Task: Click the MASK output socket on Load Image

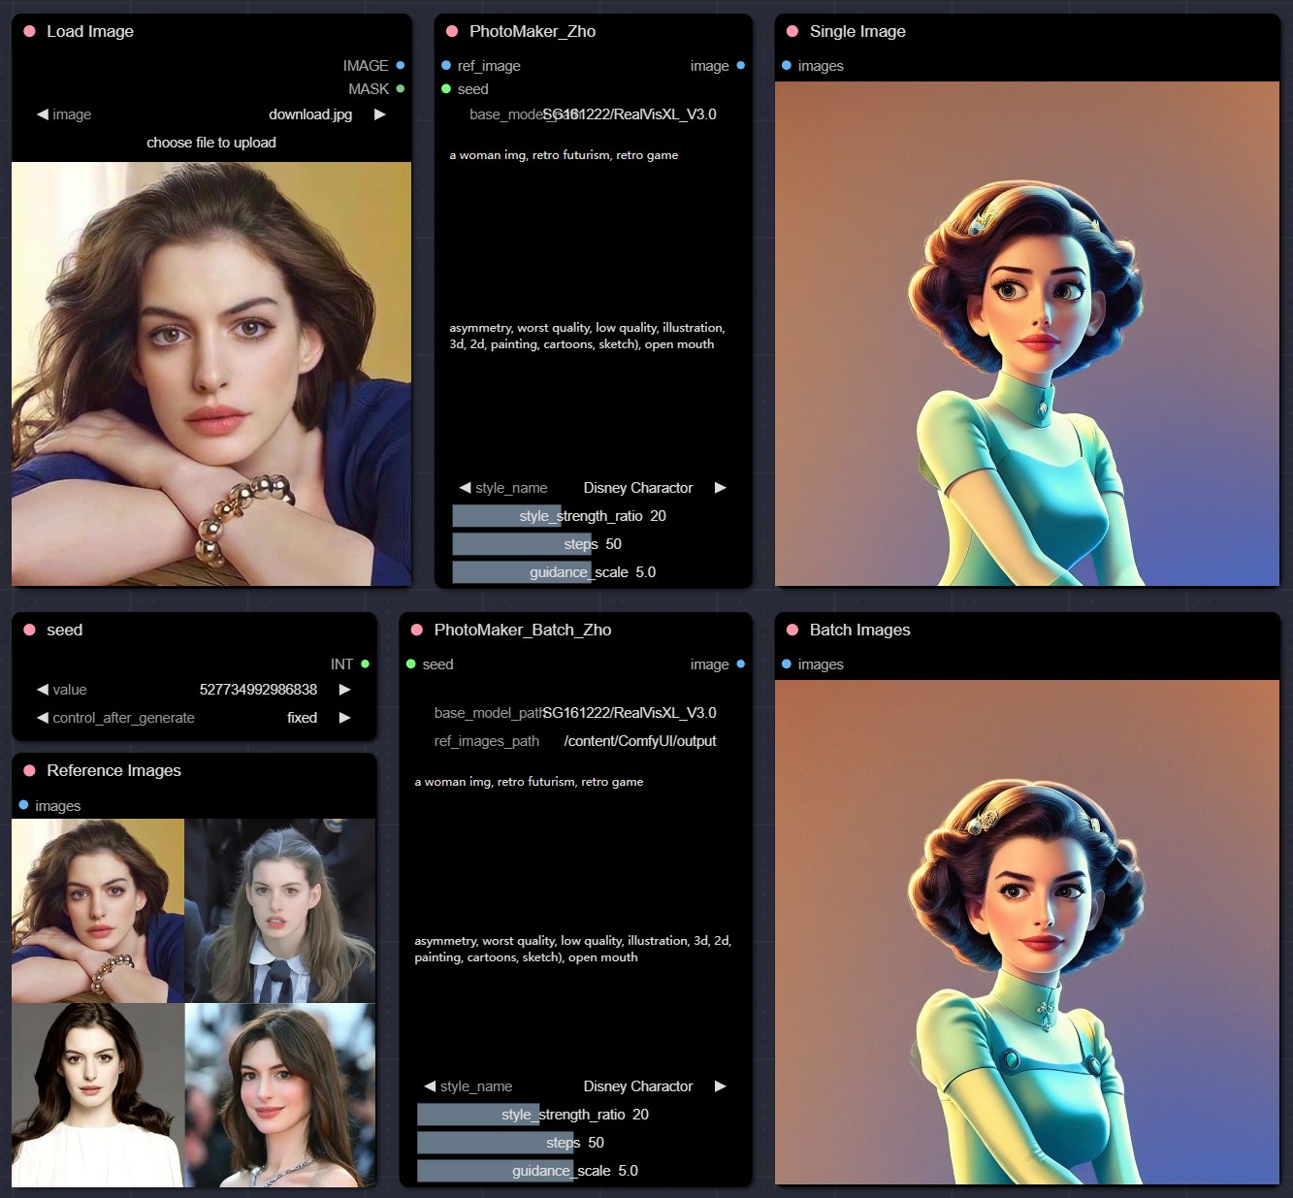Action: tap(400, 89)
